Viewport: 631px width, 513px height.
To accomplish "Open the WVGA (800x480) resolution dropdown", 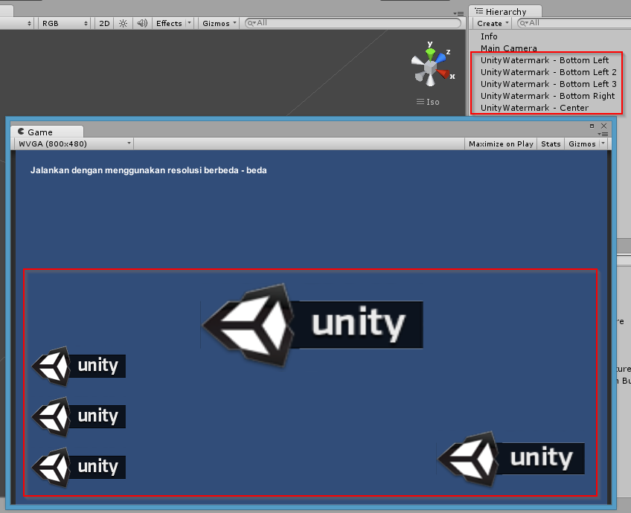I will click(74, 143).
